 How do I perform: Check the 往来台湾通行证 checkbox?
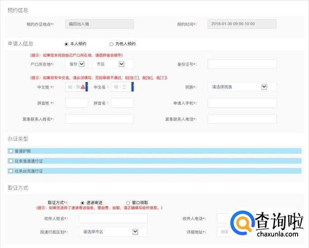point(11,171)
